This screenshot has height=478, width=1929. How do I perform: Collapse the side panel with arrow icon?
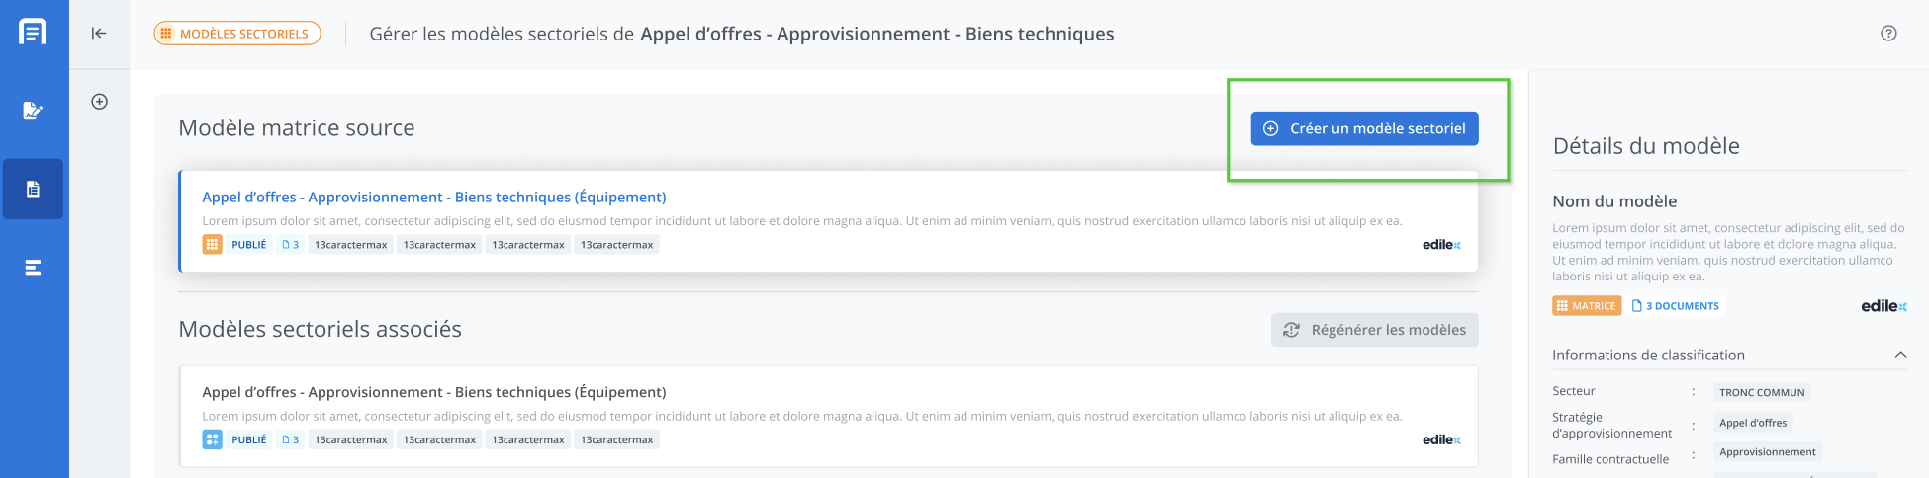coord(99,33)
